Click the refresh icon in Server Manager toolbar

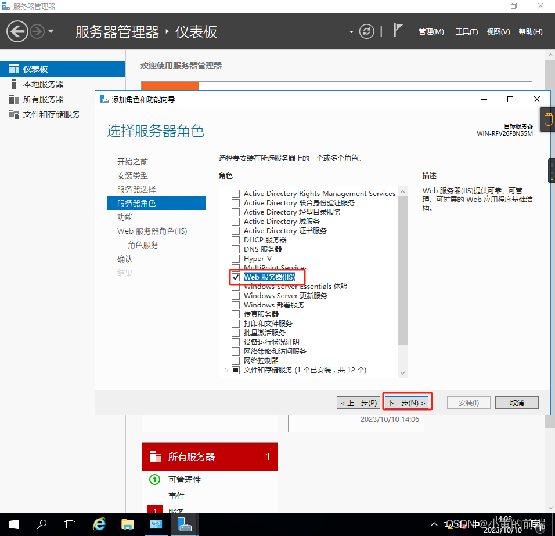coord(366,32)
